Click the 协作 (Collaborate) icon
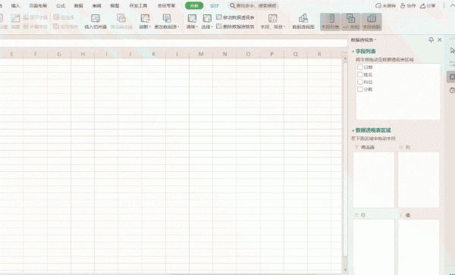The width and height of the screenshot is (455, 275). pos(403,5)
